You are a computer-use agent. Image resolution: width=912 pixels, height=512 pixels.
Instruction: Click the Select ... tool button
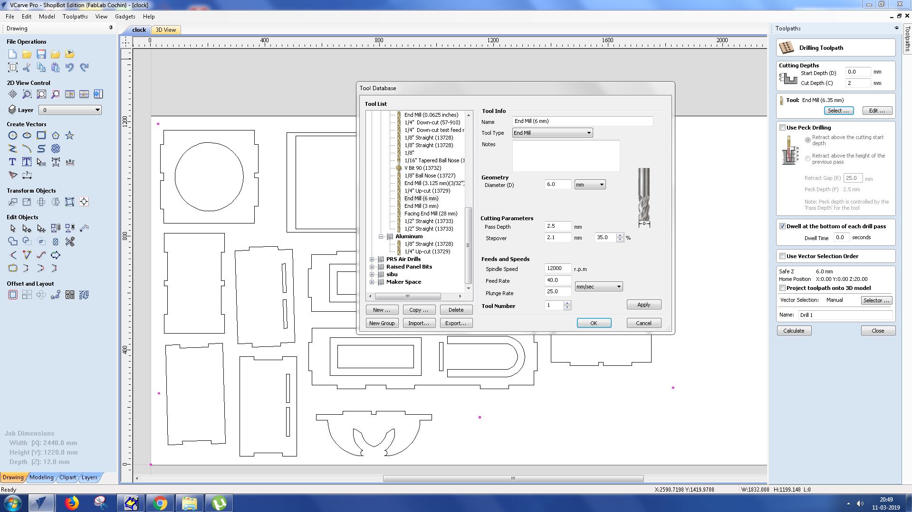coord(838,111)
